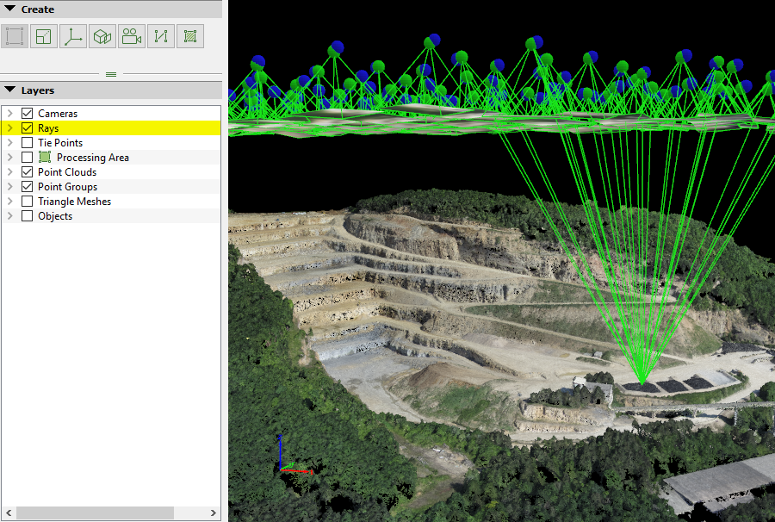Select the Rays layer row
Image resolution: width=775 pixels, height=522 pixels.
[x=48, y=128]
